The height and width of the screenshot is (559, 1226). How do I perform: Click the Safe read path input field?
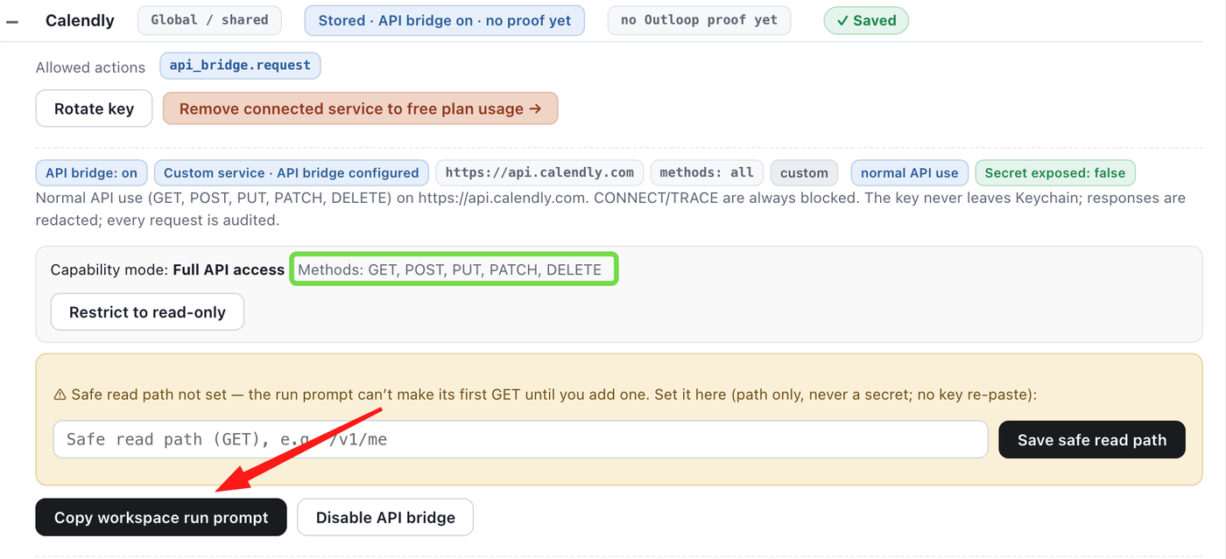(x=521, y=439)
